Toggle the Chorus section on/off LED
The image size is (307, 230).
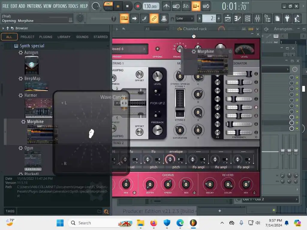[194, 193]
